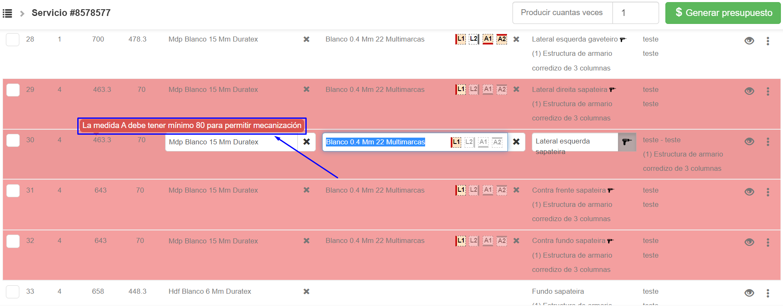Select the Hdf Blanco 6 Mm Duratex cell
This screenshot has width=783, height=308.
click(210, 292)
